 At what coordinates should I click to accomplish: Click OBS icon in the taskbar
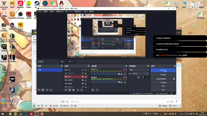coord(36,114)
